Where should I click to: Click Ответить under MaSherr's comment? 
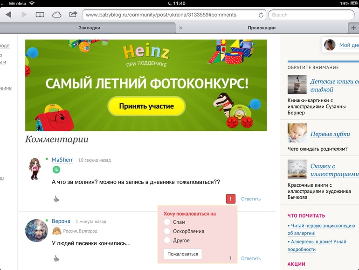pos(251,199)
